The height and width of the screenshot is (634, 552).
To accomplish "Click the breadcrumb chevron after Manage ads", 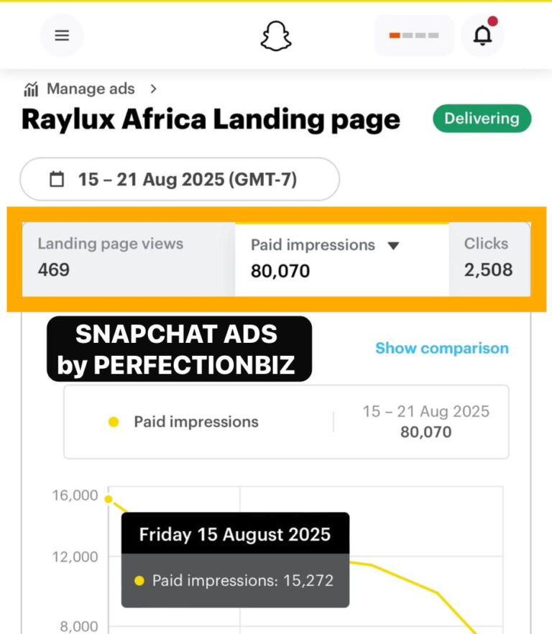I will [x=153, y=88].
